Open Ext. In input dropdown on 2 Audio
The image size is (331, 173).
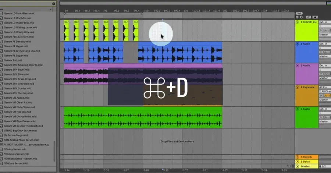325,44
